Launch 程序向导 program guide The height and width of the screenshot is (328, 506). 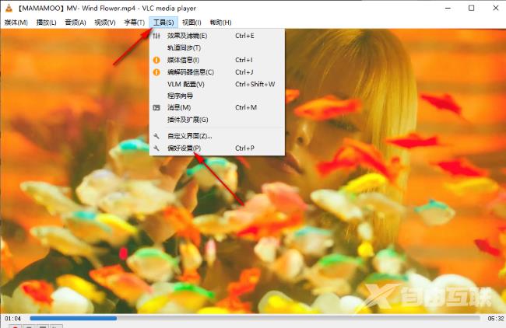(x=217, y=96)
